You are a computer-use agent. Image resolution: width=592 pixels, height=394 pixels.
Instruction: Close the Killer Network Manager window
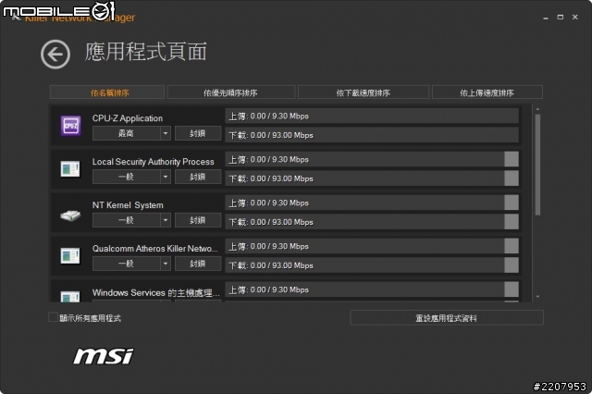575,17
